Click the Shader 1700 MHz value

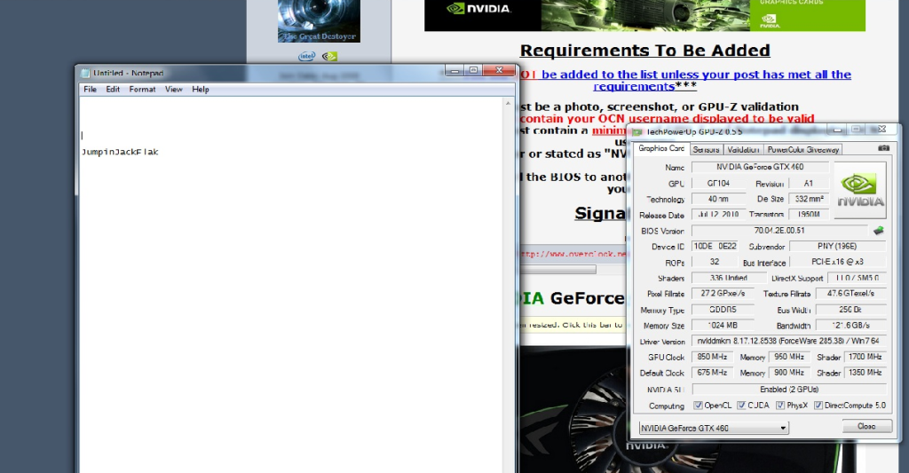865,357
